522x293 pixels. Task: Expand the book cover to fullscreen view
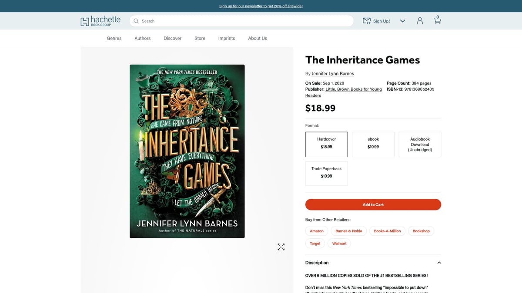(281, 247)
